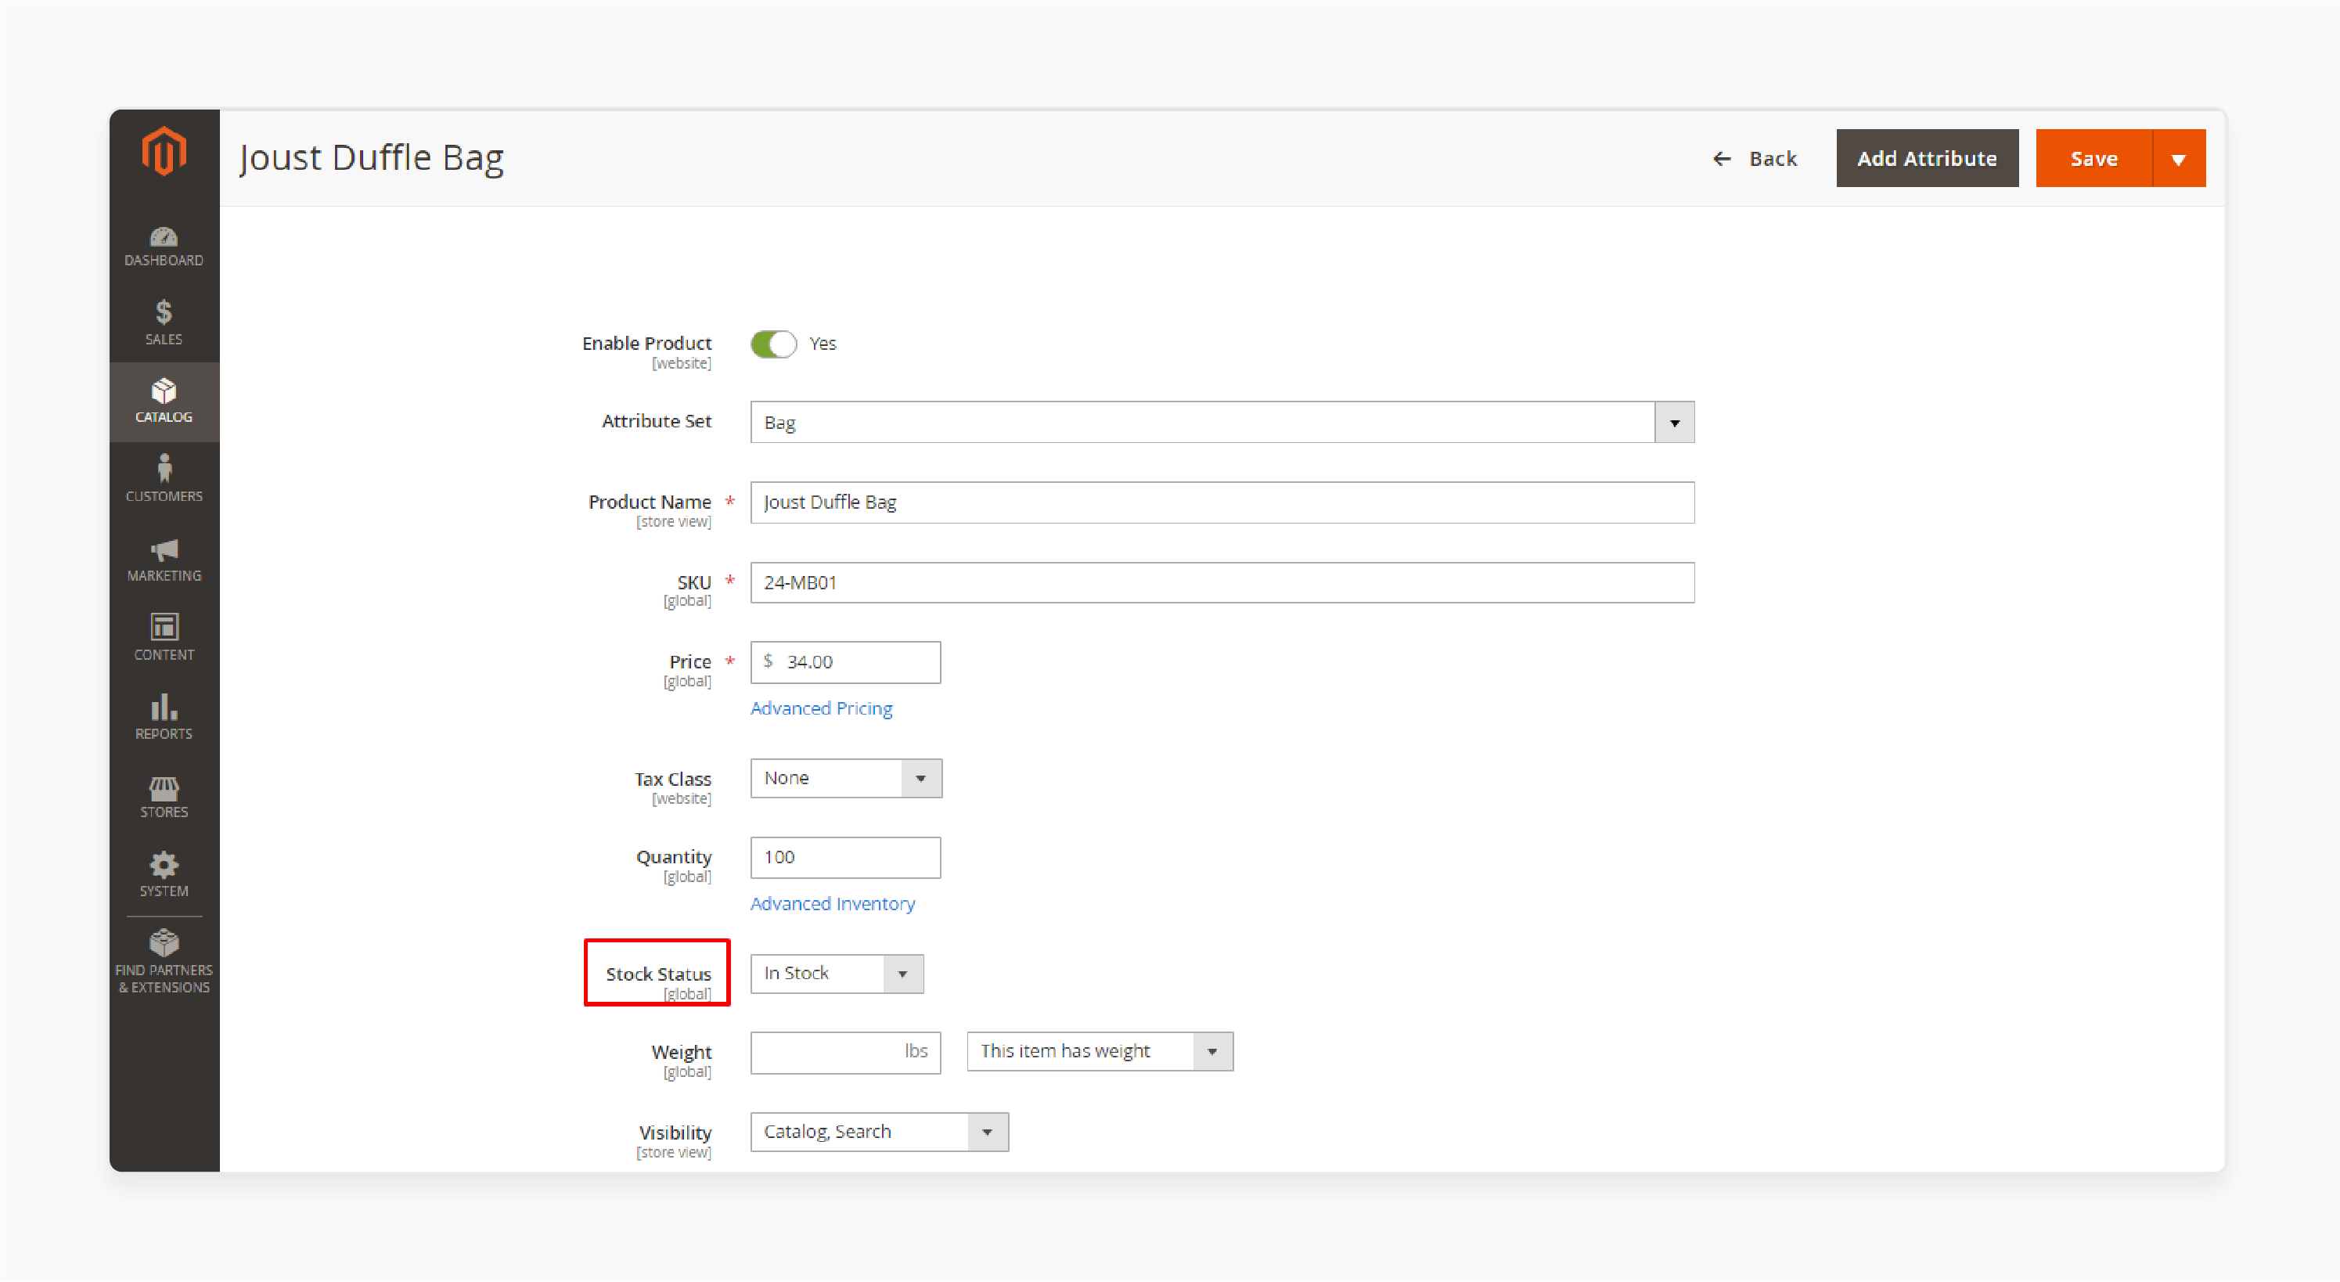The image size is (2340, 1282).
Task: Open the Attribute Set dropdown
Action: pos(1222,423)
